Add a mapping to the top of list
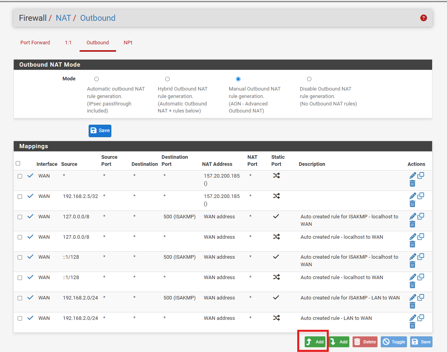447x352 pixels. (315, 342)
